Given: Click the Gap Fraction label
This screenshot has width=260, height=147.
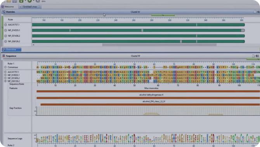Looking at the screenshot, I should point(16,108).
